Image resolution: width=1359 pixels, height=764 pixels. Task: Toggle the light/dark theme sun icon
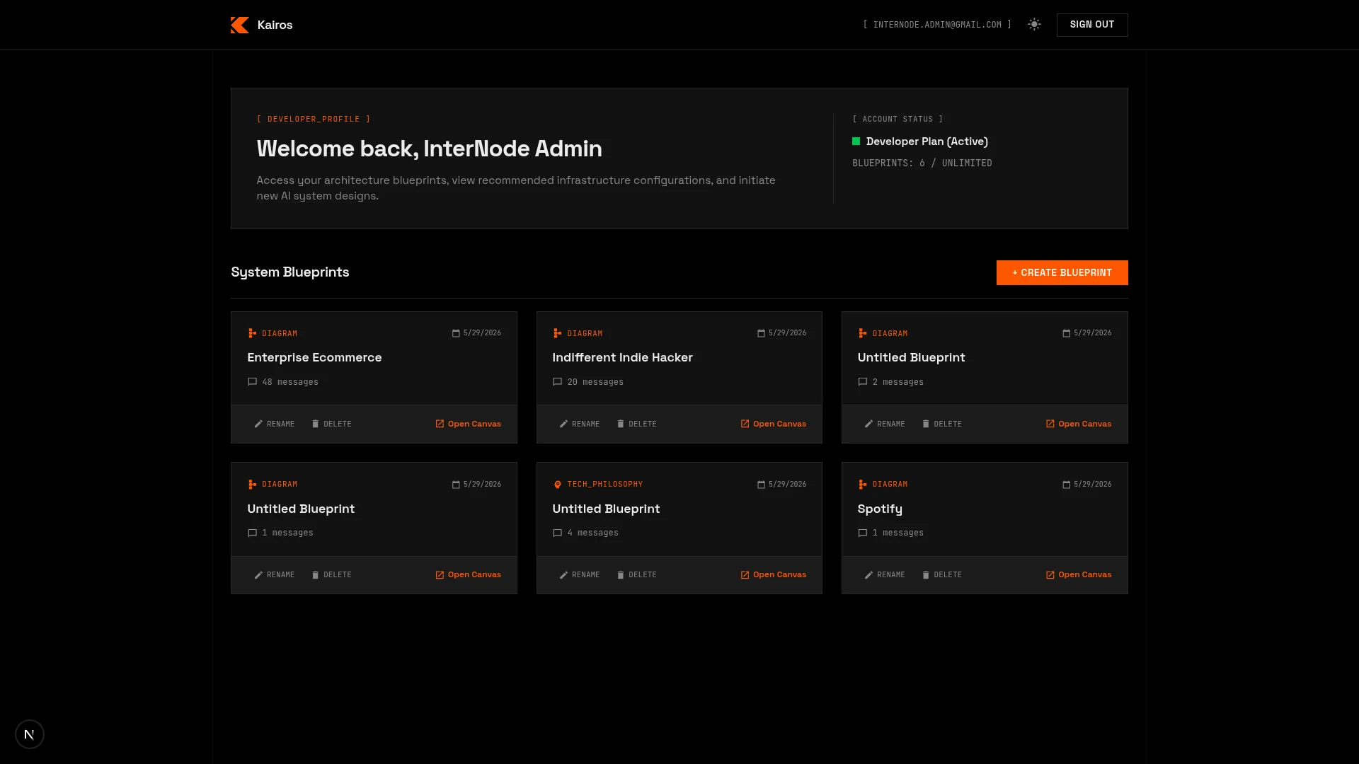click(x=1034, y=25)
